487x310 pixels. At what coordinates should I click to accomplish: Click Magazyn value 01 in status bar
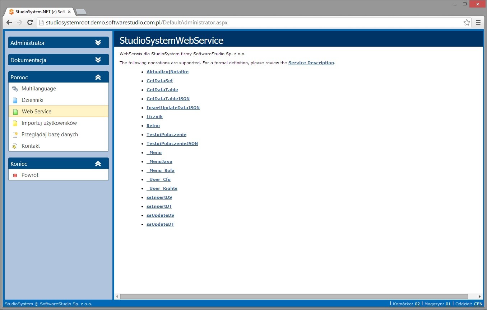pos(448,304)
